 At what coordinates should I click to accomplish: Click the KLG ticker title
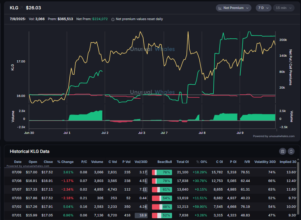14,8
